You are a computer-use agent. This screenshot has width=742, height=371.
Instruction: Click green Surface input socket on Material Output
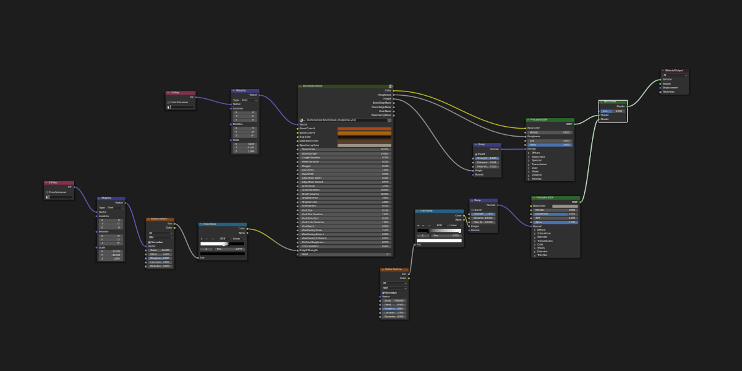(x=660, y=79)
